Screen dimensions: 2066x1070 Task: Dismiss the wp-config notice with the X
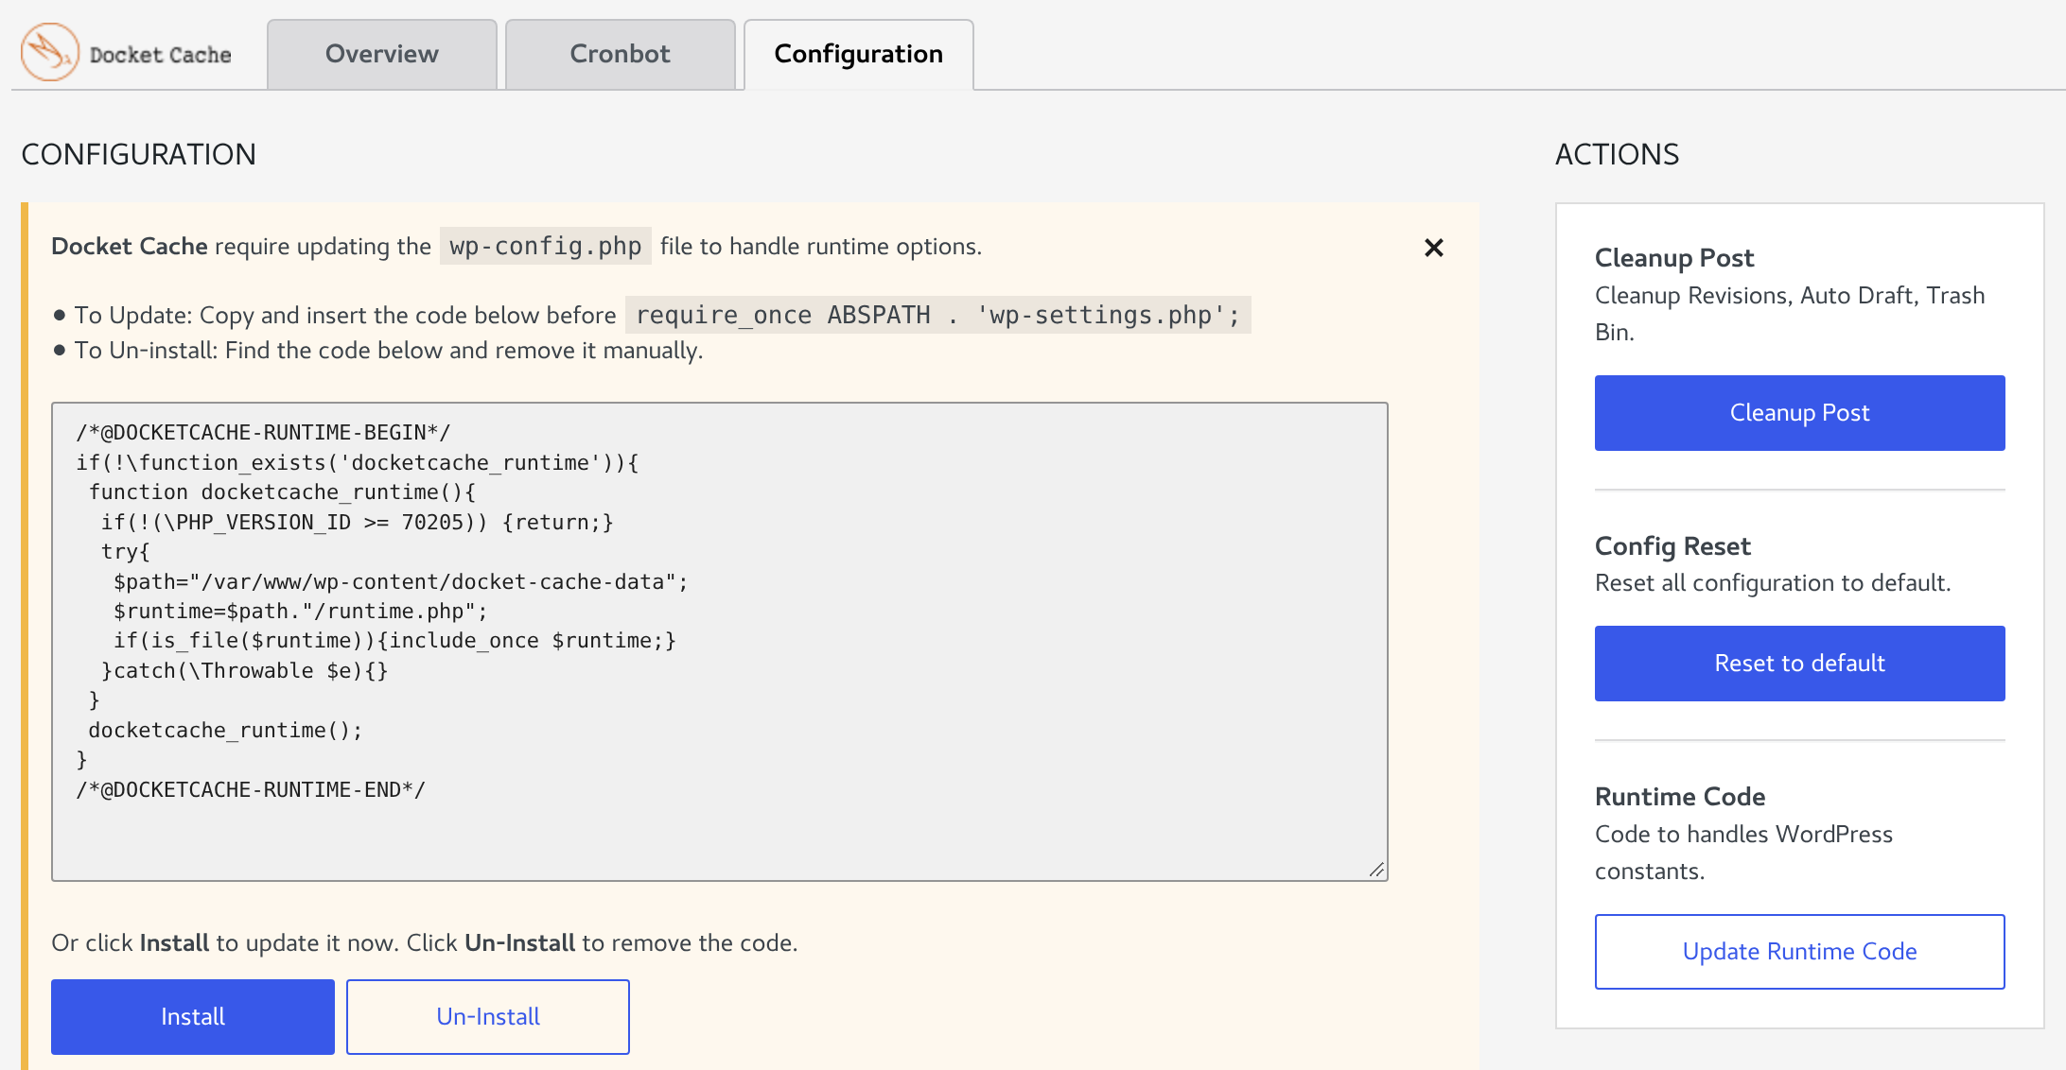point(1433,248)
